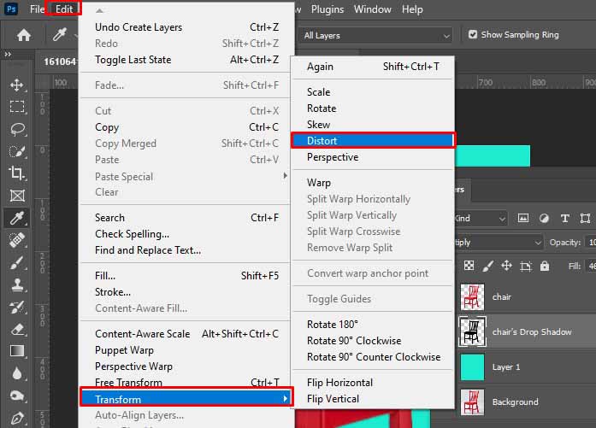This screenshot has height=428, width=596.
Task: Select the Move tool
Action: (16, 85)
